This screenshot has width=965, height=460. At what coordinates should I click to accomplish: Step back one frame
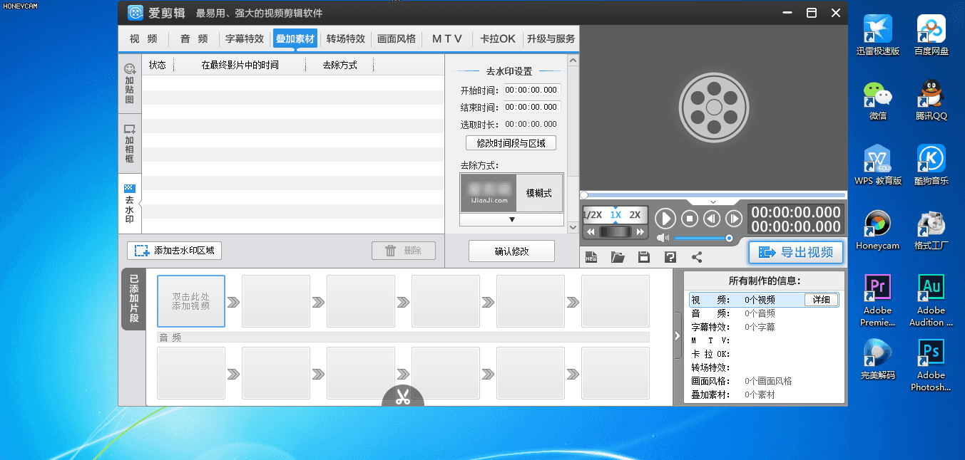711,219
